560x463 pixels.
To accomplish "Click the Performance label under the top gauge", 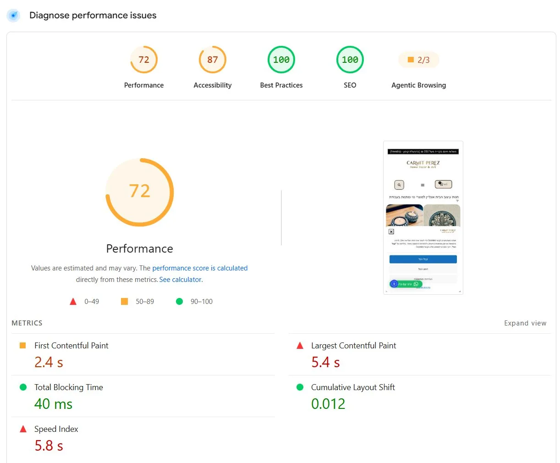I will pyautogui.click(x=144, y=85).
